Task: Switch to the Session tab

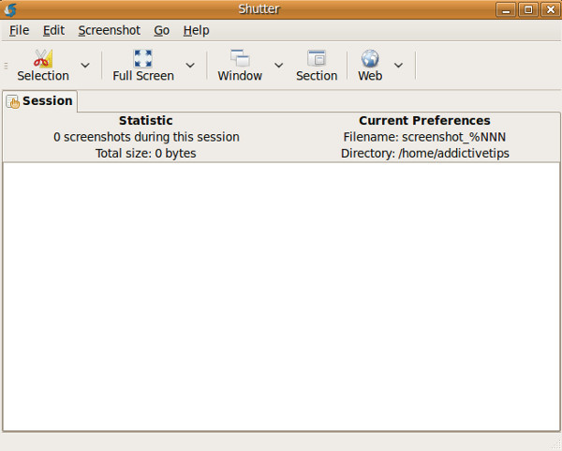Action: pos(39,101)
